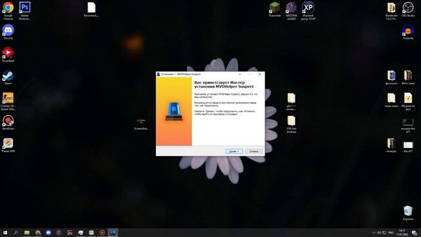Screen dimensions: 421x237
Task: Open Planet VPN desktop shortcut
Action: click(x=8, y=145)
